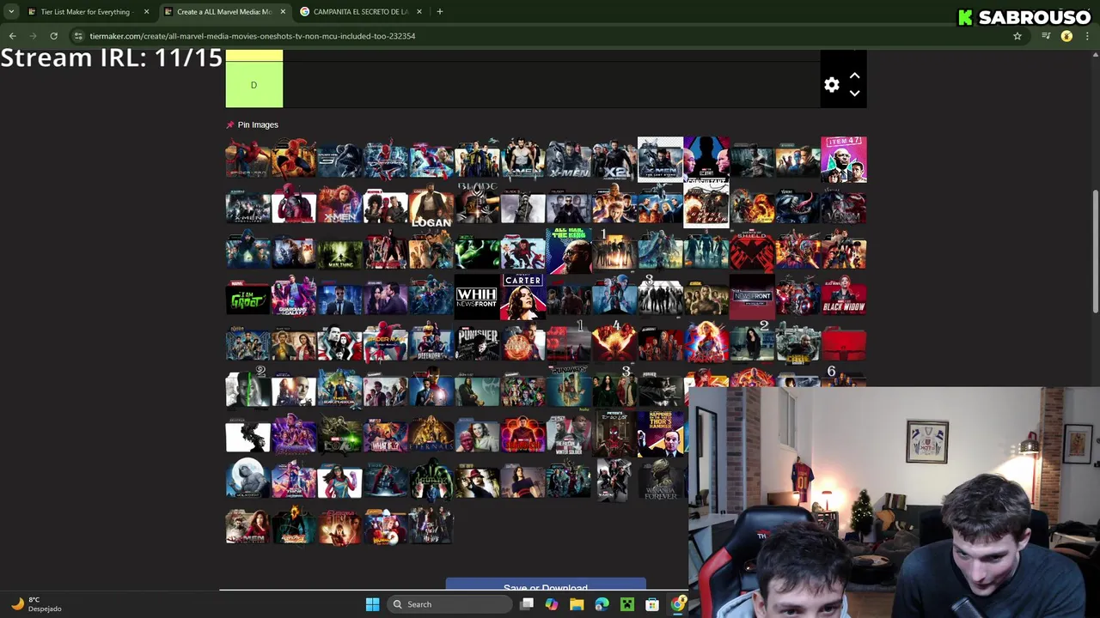Screen dimensions: 1100x618
Task: Select the Punisher thumbnail
Action: (477, 343)
